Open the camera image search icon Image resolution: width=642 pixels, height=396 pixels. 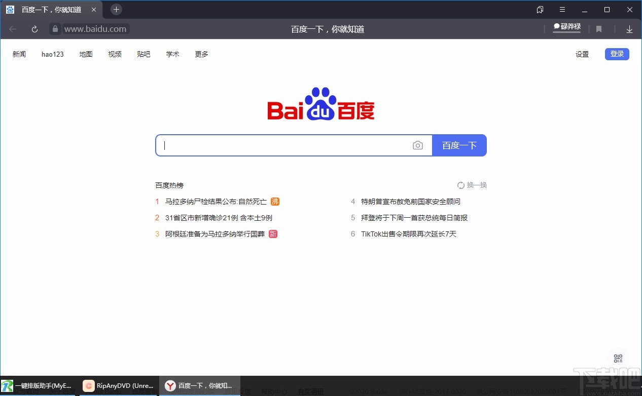tap(418, 145)
